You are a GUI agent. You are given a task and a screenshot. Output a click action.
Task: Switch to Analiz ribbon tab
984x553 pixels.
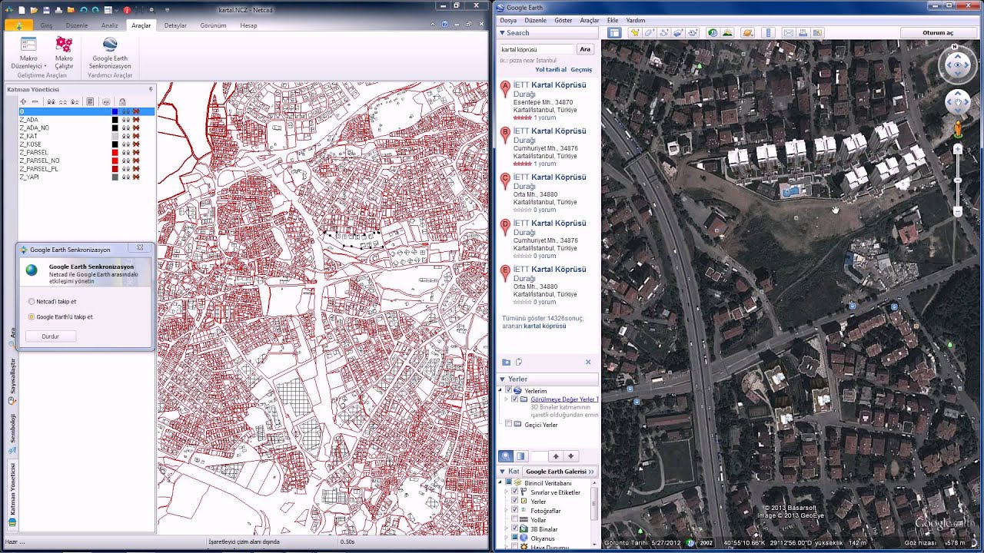(110, 25)
